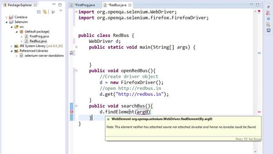Expand the CoreJava project
This screenshot has width=273, height=154.
[x=6, y=17]
